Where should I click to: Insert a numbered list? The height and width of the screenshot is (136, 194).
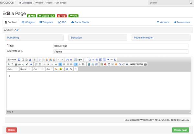[36, 64]
